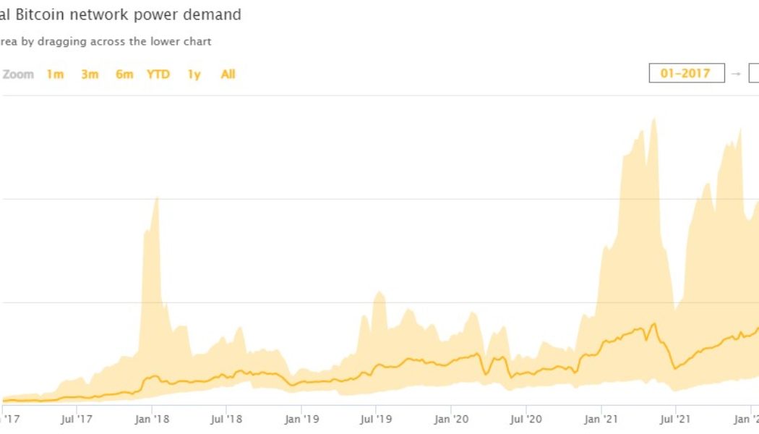Set chart zoom to 1m

point(55,75)
